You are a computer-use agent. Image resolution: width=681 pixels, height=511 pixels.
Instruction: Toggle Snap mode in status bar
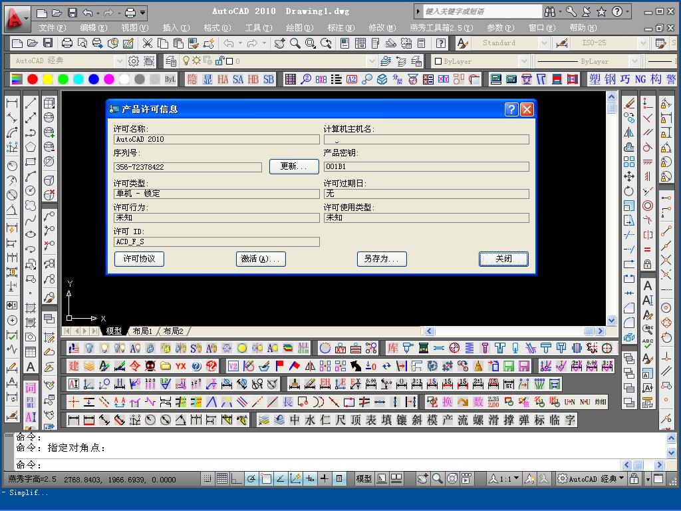(207, 479)
